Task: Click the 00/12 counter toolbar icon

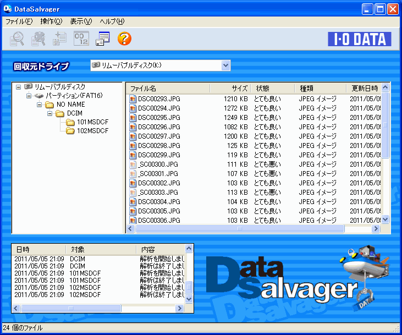Action: (x=81, y=39)
